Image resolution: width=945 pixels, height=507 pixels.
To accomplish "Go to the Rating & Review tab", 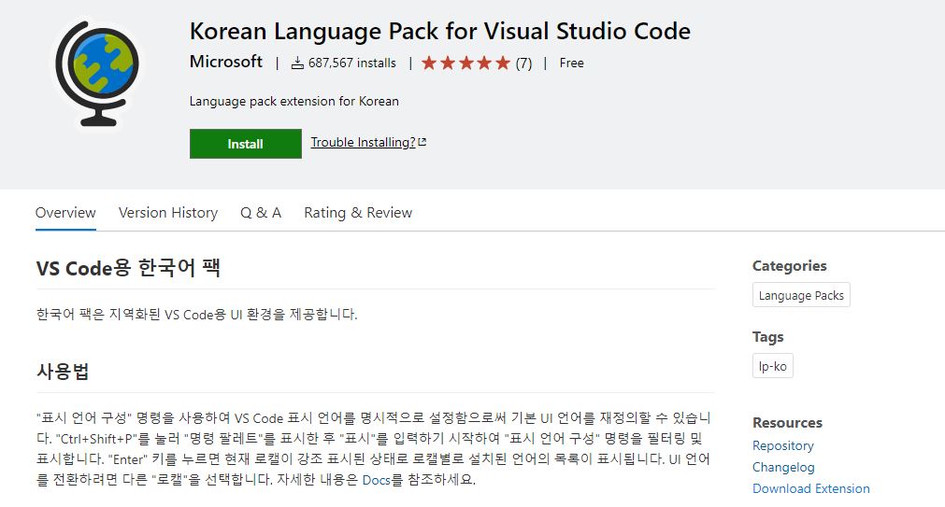I will (358, 213).
